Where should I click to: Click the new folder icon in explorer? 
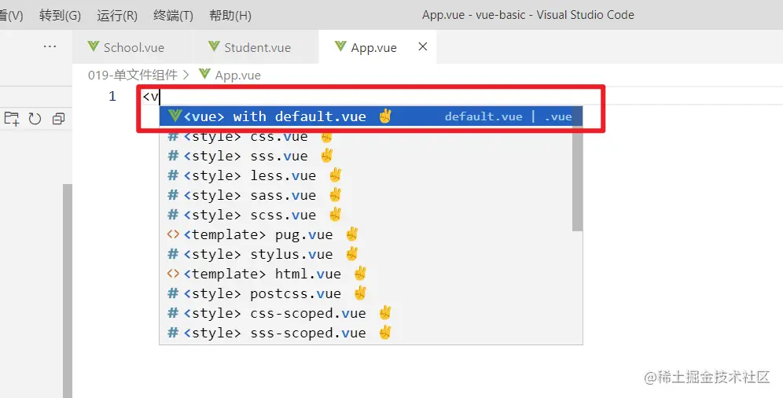12,118
